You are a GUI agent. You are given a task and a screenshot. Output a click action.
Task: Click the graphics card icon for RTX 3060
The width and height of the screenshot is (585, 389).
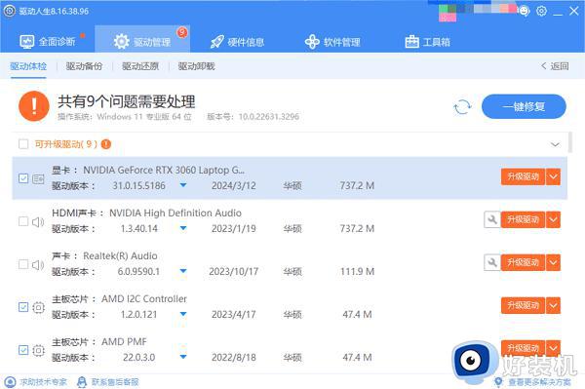pos(38,179)
